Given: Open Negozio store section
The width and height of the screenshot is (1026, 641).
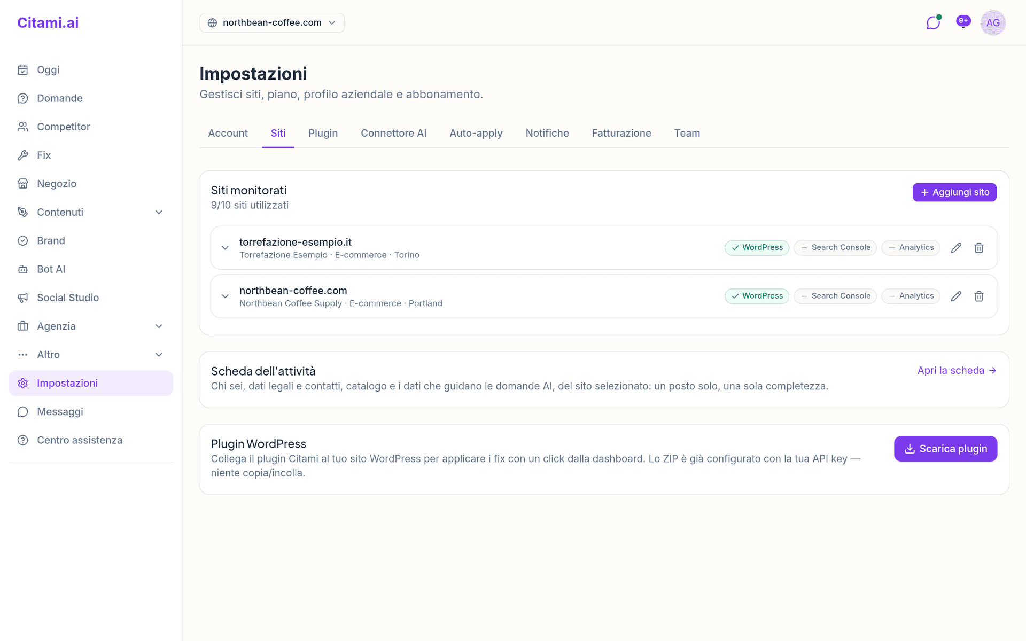Looking at the screenshot, I should [x=91, y=184].
